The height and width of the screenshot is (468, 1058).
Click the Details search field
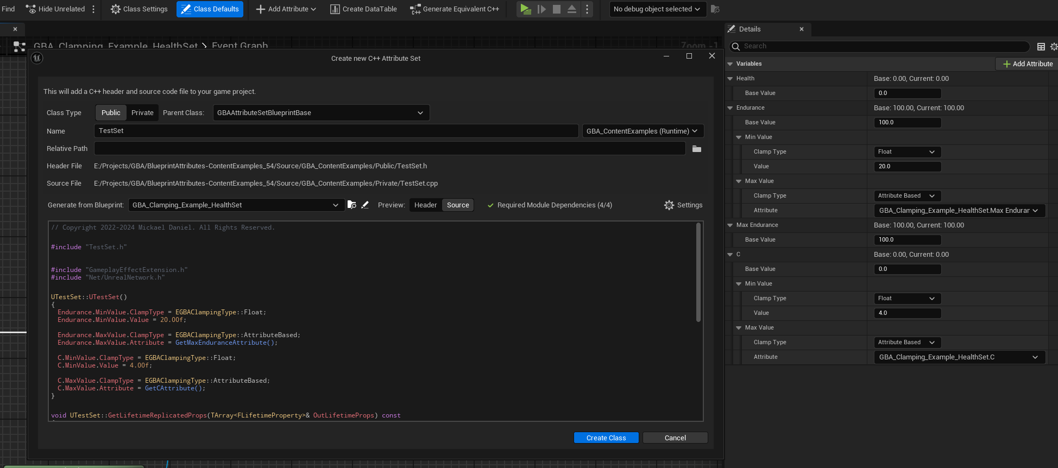pyautogui.click(x=880, y=46)
